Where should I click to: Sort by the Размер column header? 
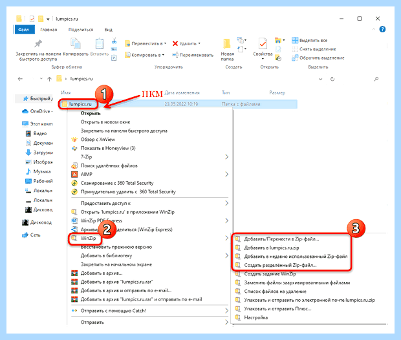(x=277, y=92)
